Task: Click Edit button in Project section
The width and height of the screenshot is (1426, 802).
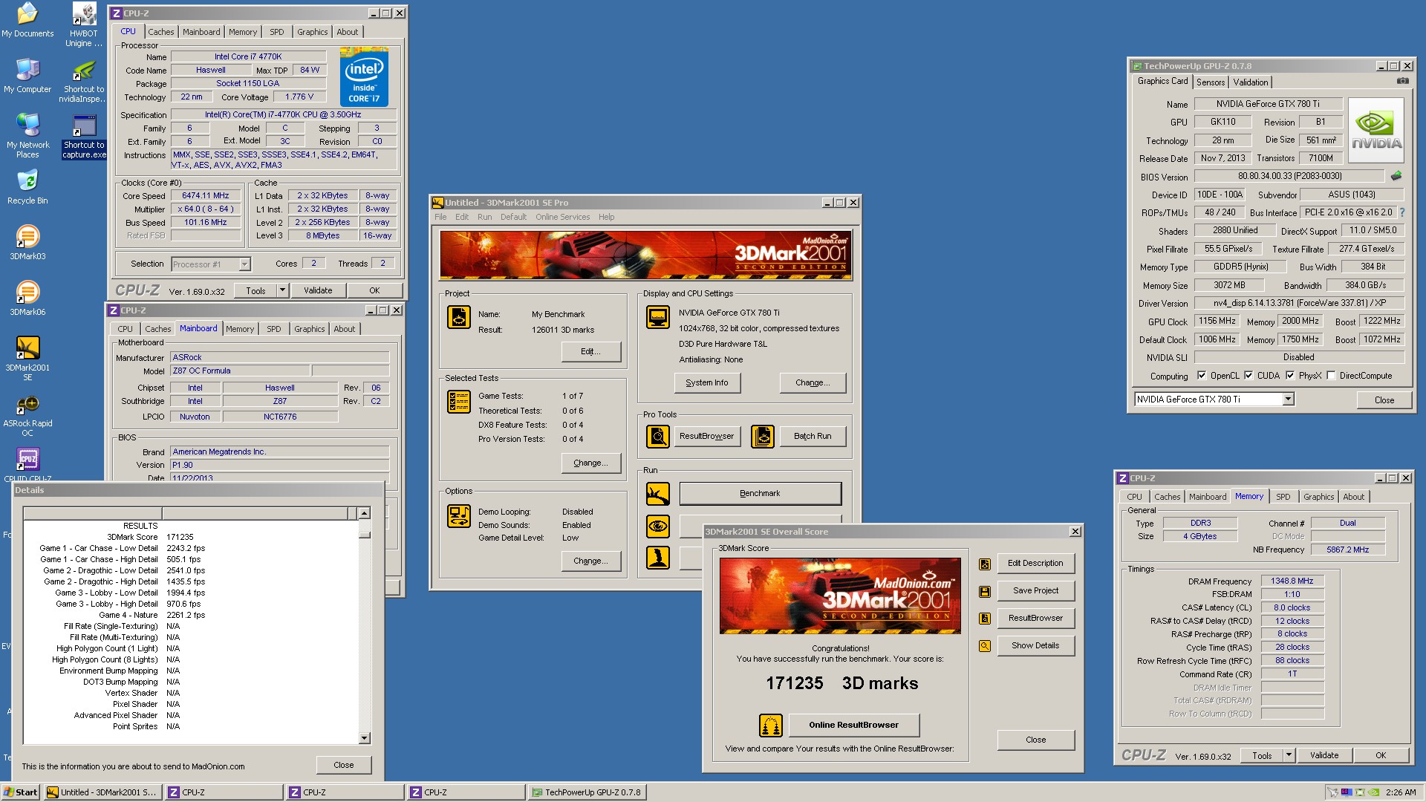Action: coord(590,352)
